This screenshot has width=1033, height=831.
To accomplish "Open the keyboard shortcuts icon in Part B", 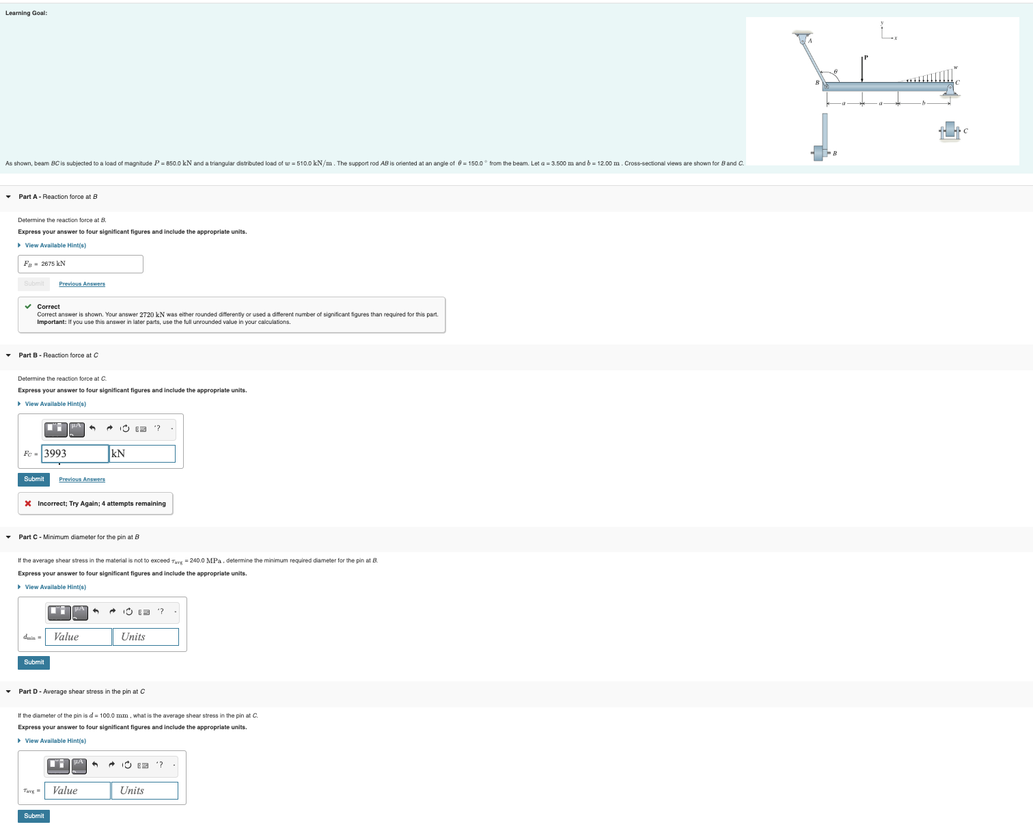I will pos(141,428).
